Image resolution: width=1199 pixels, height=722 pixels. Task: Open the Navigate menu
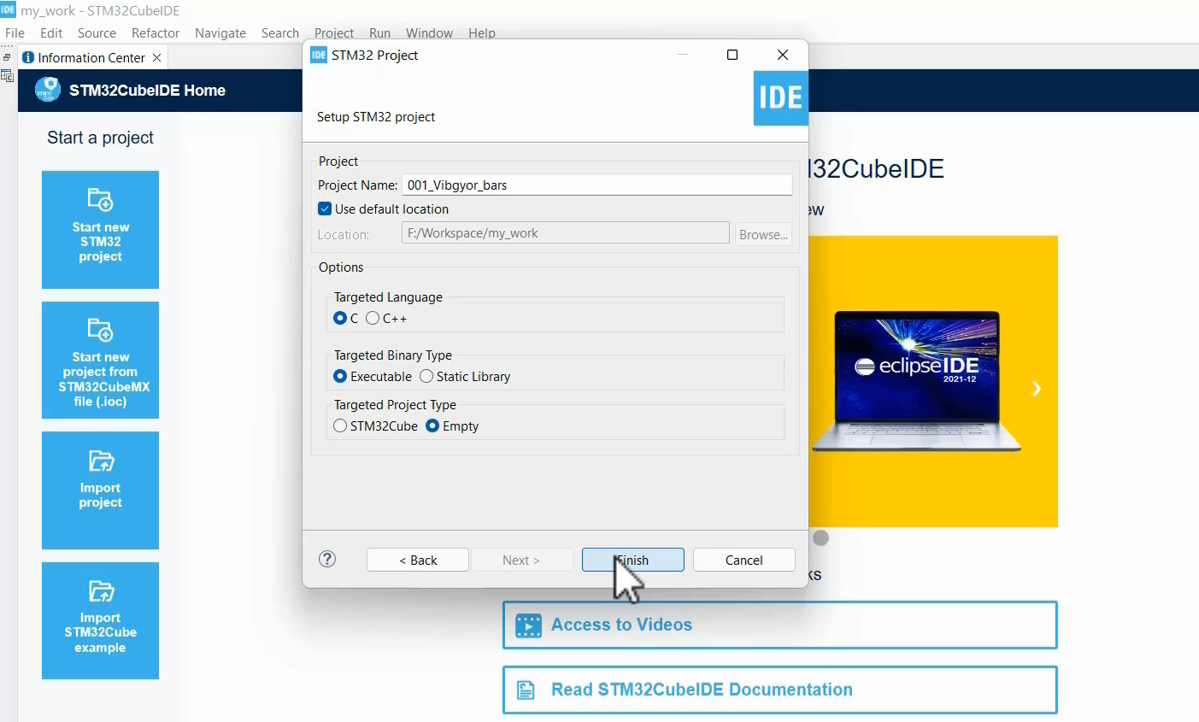220,32
